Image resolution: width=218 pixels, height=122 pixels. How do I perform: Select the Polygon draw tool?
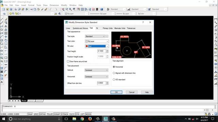coord(2,30)
